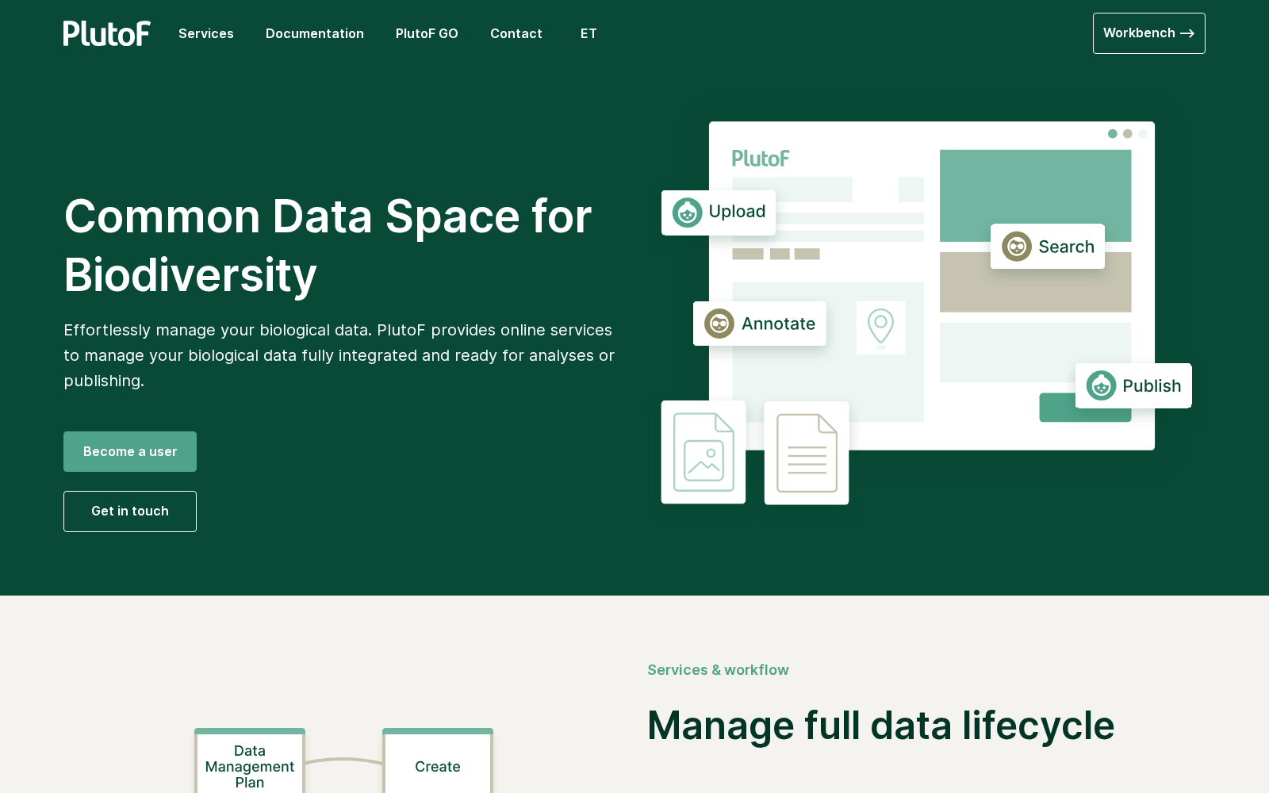Click the Upload label text
Viewport: 1269px width, 793px height.
click(737, 212)
